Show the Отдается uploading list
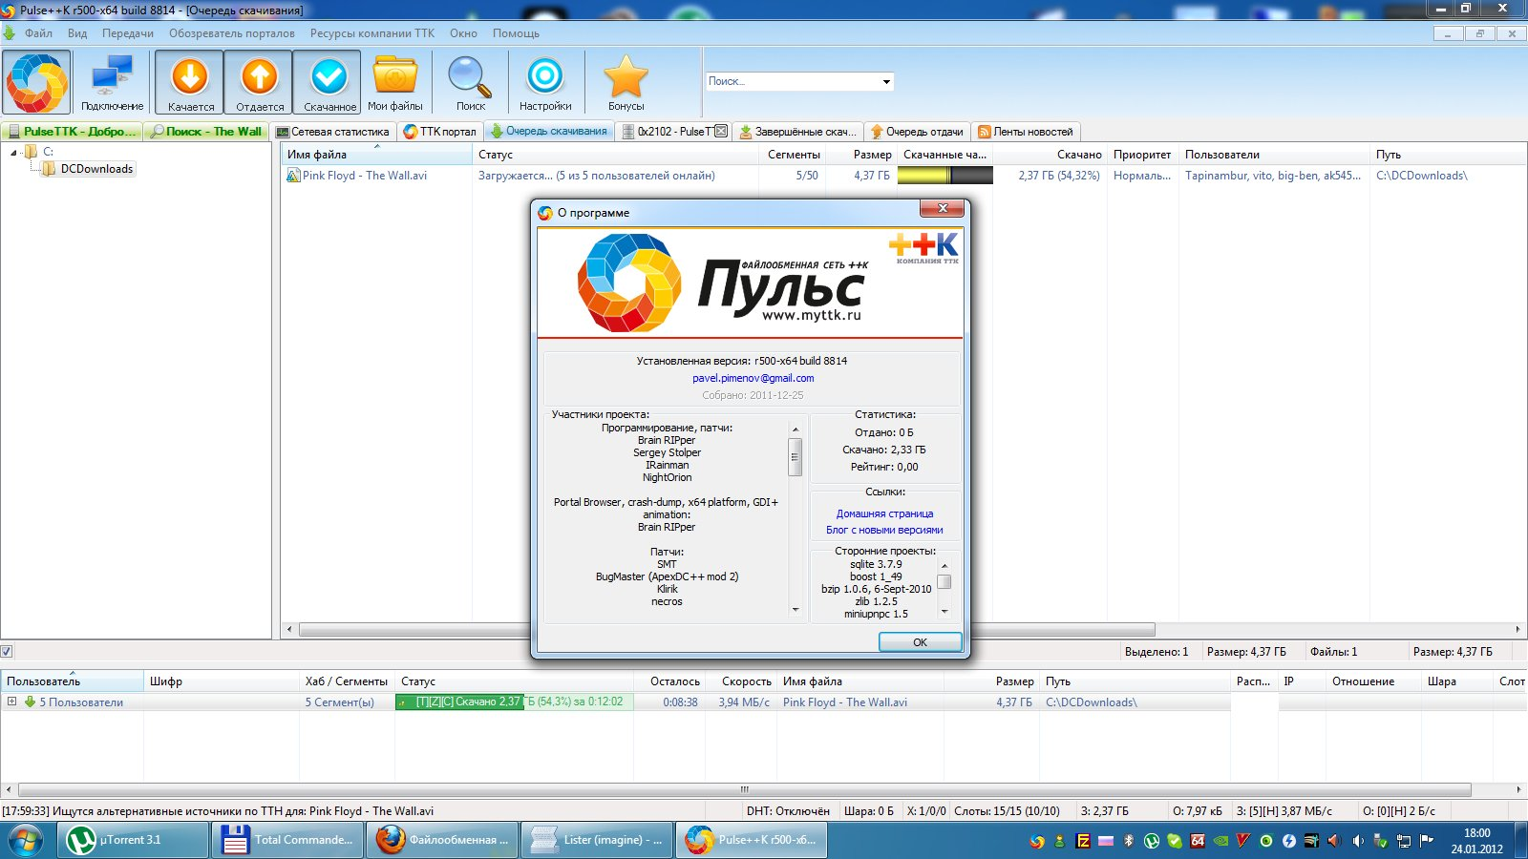This screenshot has height=859, width=1528. [259, 83]
